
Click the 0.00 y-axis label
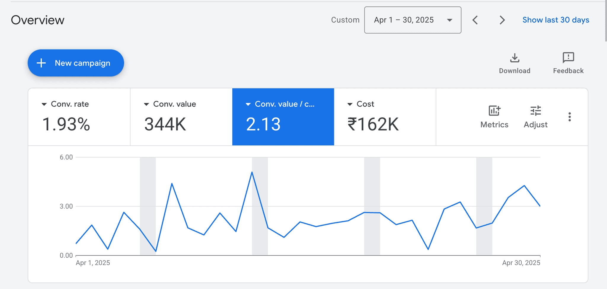(x=66, y=255)
